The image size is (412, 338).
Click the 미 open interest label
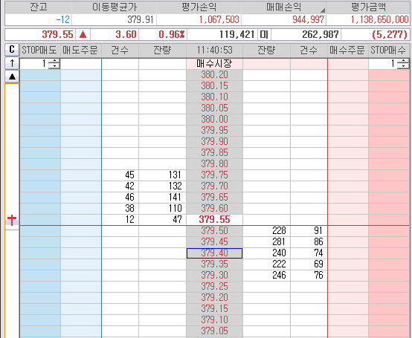264,35
